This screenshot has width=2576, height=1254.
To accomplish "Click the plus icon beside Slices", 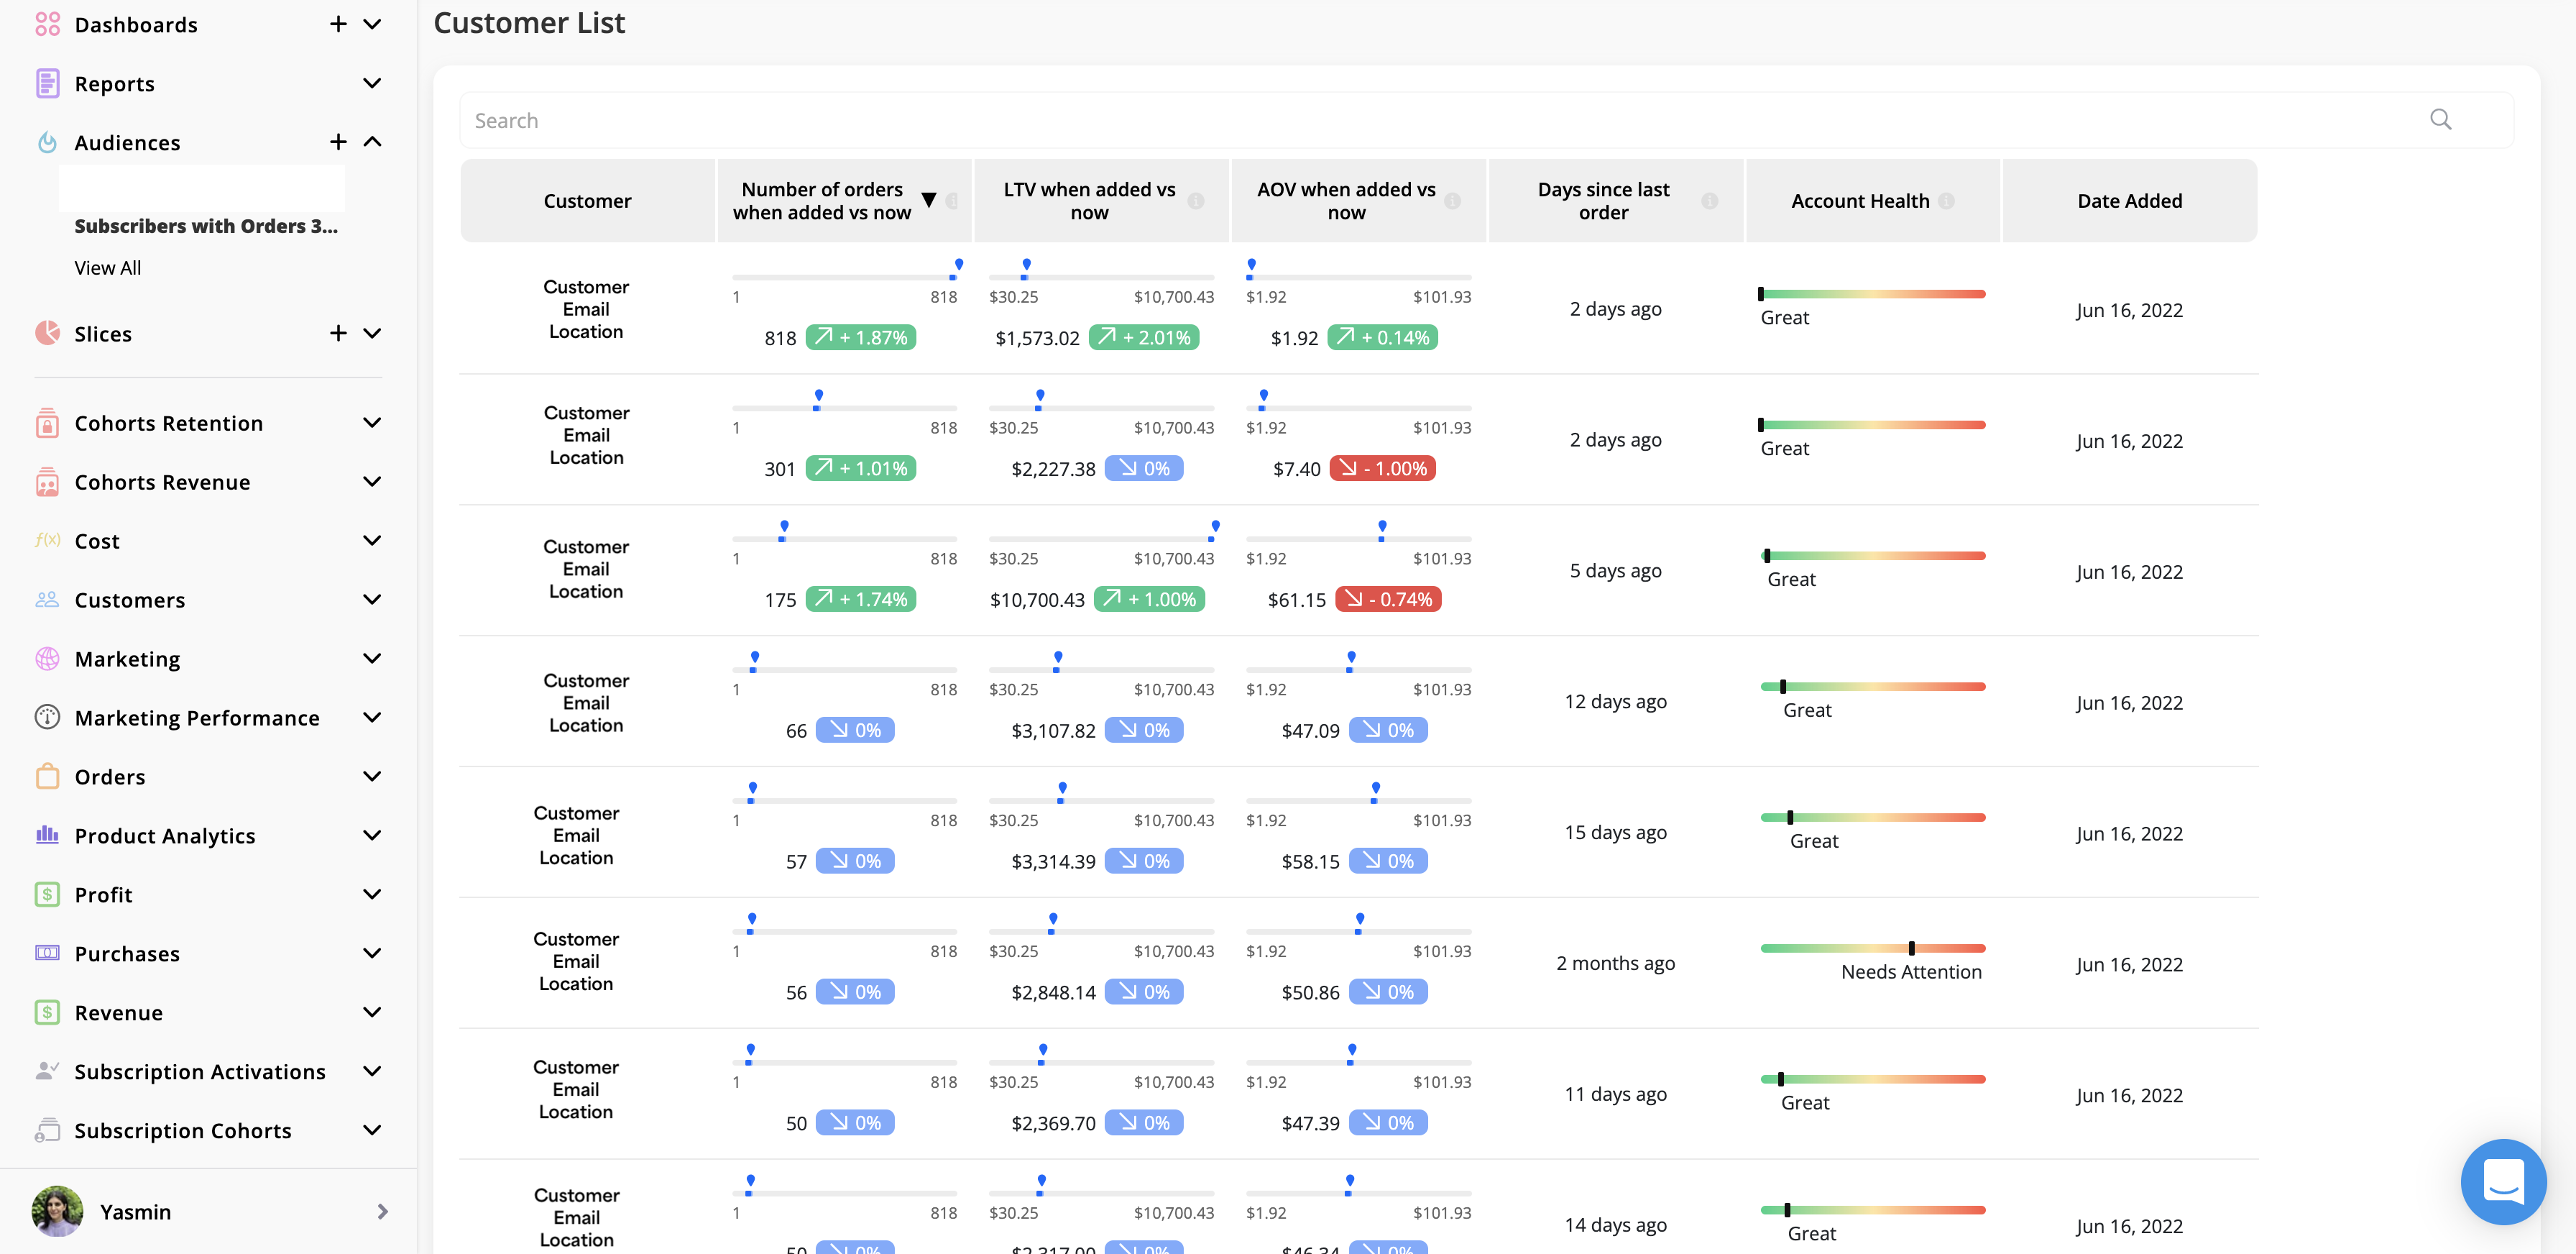I will [338, 333].
